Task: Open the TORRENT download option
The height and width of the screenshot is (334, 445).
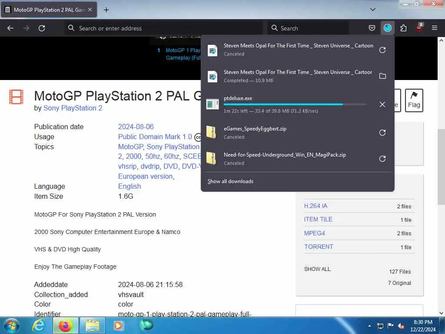Action: pos(319,247)
